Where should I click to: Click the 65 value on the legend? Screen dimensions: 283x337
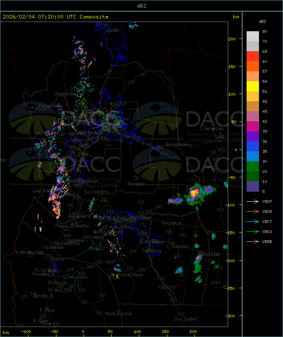265,51
